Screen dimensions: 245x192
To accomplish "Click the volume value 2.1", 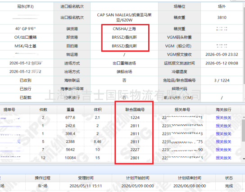I will pos(97,118).
